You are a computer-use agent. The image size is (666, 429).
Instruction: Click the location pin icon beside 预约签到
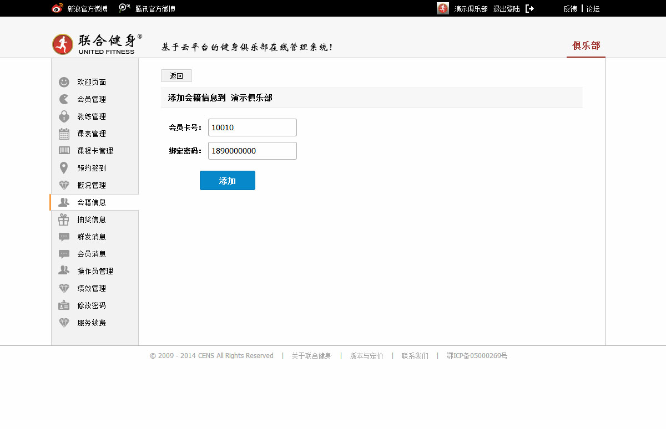[x=64, y=168]
